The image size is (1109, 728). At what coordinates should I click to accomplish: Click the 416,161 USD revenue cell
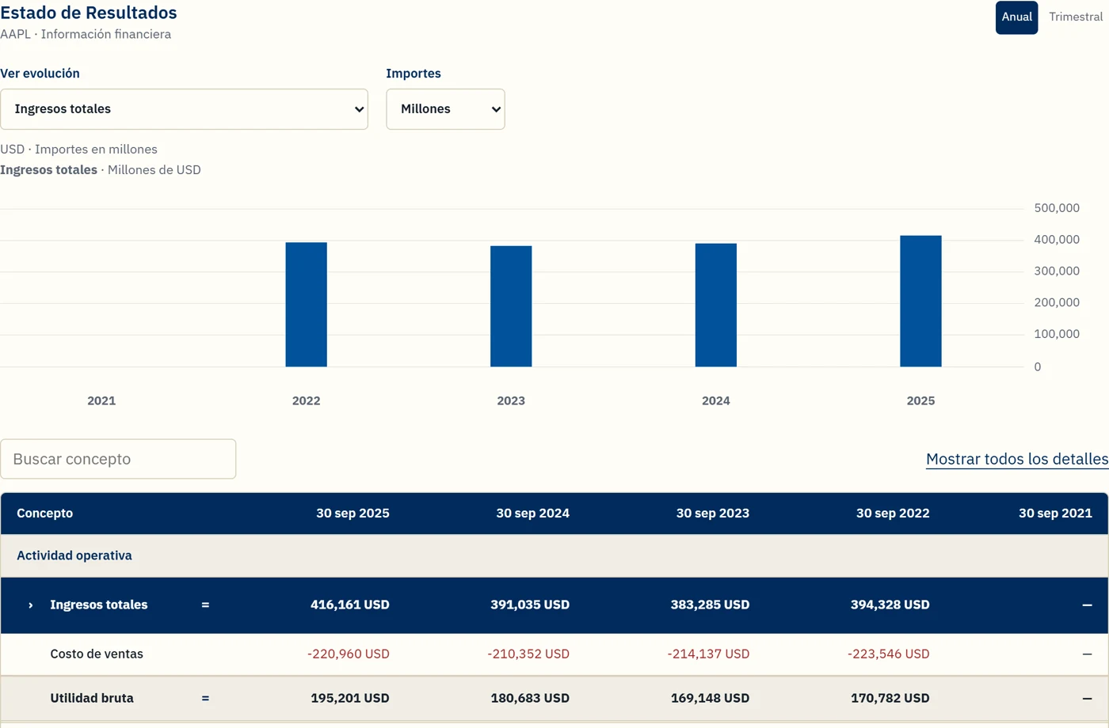point(350,605)
